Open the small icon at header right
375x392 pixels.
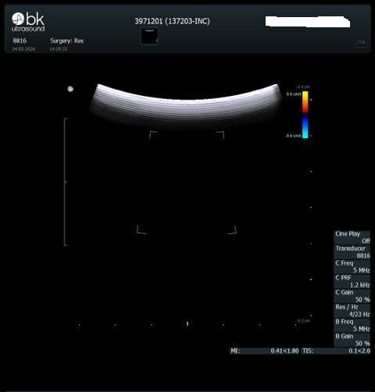[361, 43]
